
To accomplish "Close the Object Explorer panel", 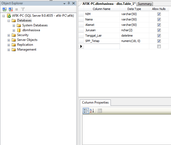I will coord(74,3).
